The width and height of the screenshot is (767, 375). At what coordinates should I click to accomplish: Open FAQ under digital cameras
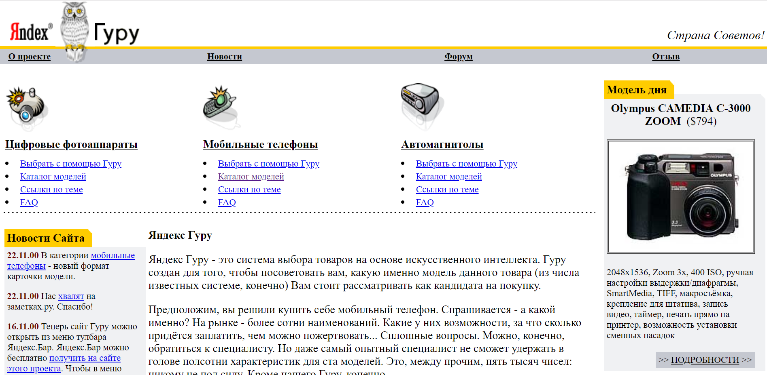pyautogui.click(x=29, y=202)
